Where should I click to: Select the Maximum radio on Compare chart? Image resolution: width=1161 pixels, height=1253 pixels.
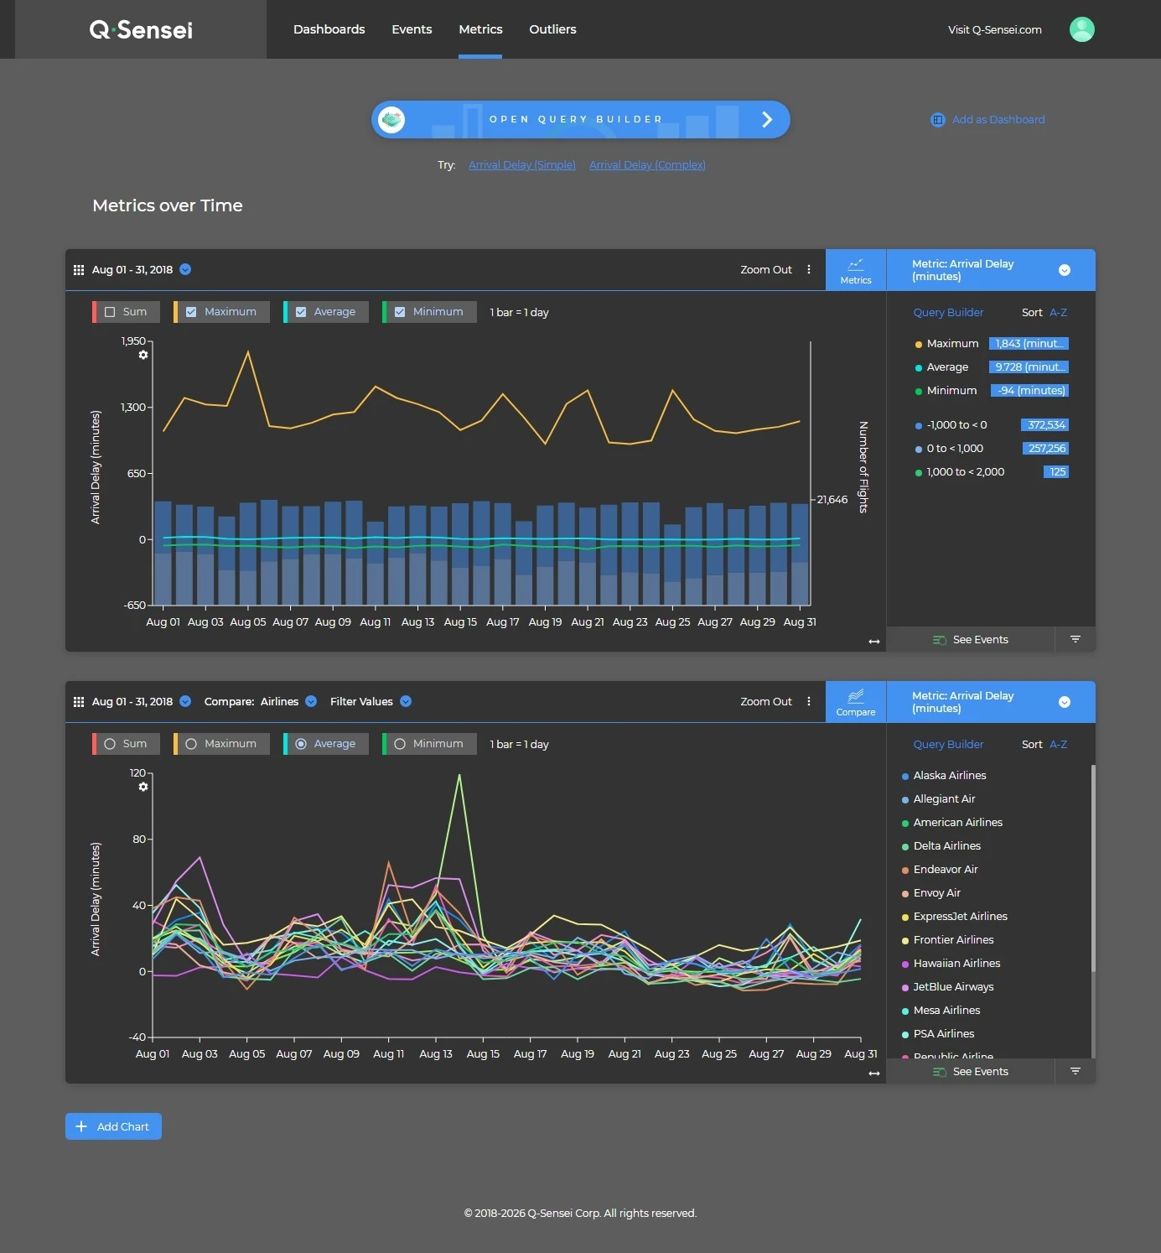(x=191, y=744)
